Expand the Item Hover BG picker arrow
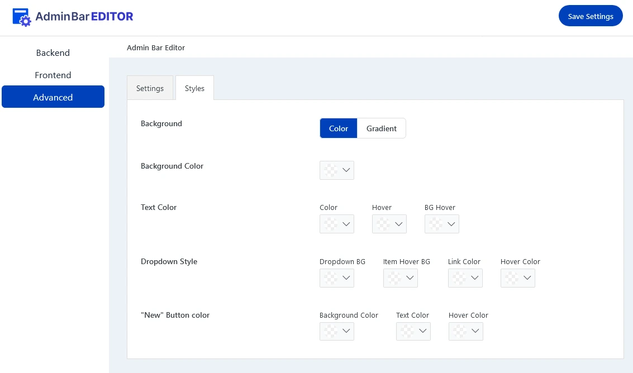Viewport: 633px width, 373px height. coord(410,278)
